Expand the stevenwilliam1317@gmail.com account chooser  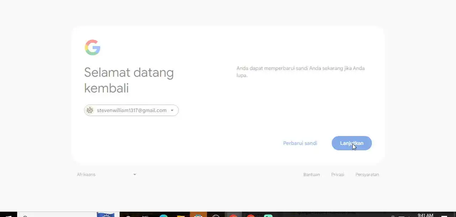131,110
